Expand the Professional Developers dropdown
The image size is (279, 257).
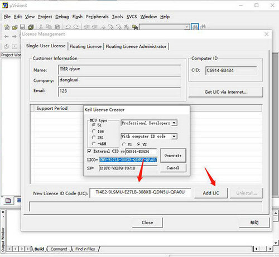tap(174, 123)
